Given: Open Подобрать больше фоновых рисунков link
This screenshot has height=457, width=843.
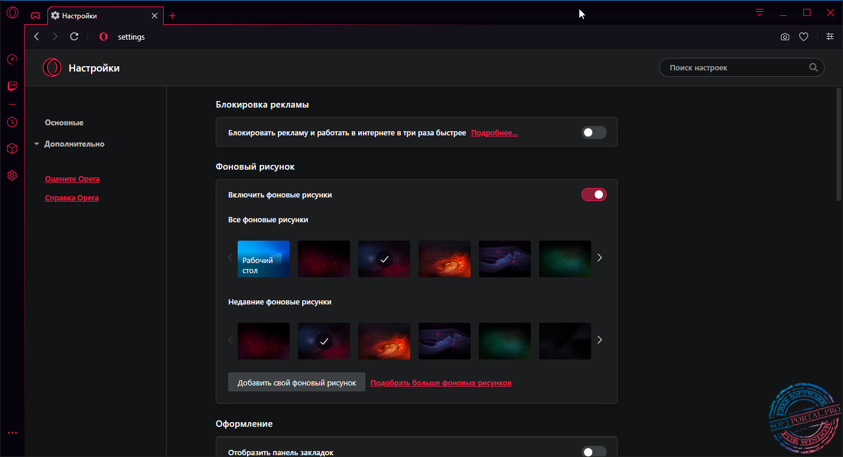Looking at the screenshot, I should [x=441, y=383].
